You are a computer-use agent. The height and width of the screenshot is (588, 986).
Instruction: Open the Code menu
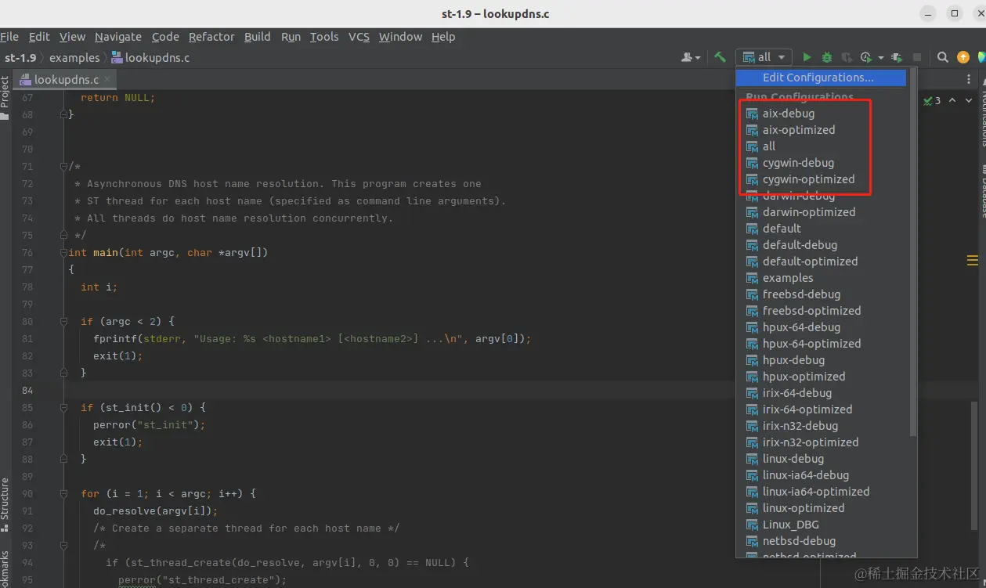pyautogui.click(x=165, y=37)
